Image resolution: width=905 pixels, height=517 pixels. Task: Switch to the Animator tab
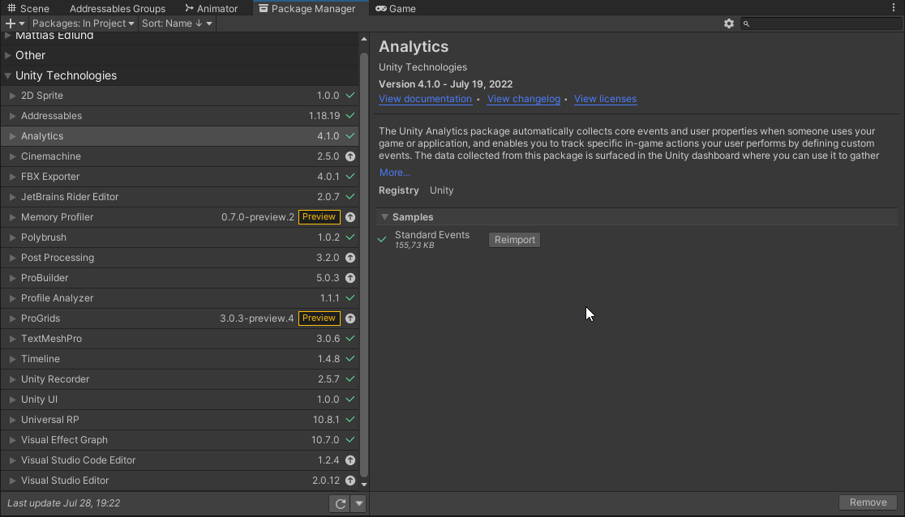pos(212,8)
